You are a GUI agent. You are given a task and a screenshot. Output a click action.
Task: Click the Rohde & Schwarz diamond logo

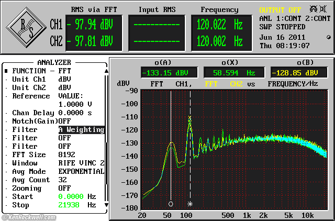[x=26, y=27]
